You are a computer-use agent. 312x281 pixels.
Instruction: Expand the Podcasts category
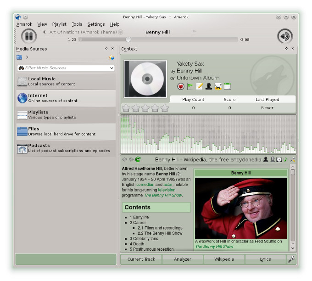tap(66, 148)
